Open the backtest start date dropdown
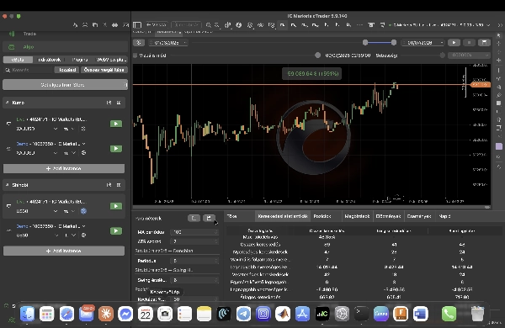The image size is (505, 328). point(167,43)
